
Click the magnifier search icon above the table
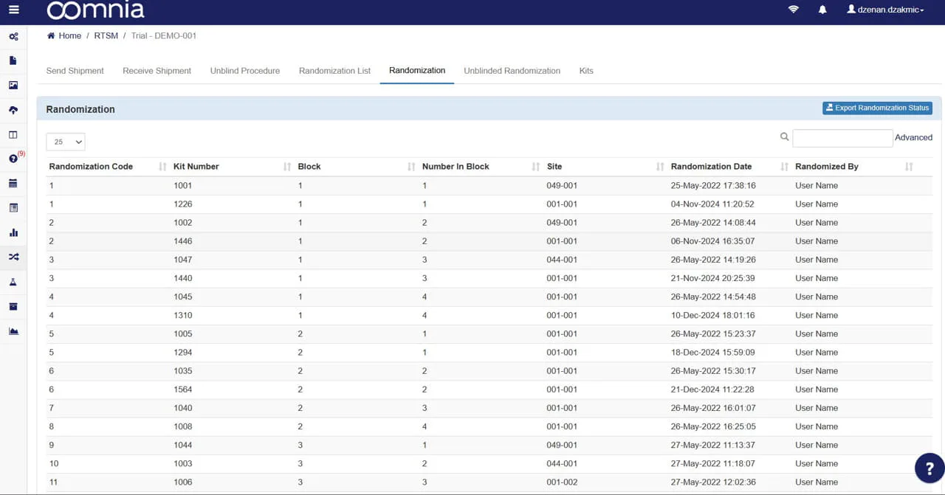click(785, 136)
